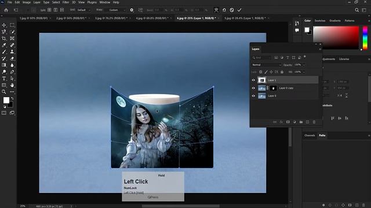Viewport: 371px width, 208px height.
Task: Select the Pen tool
Action: pos(12,72)
